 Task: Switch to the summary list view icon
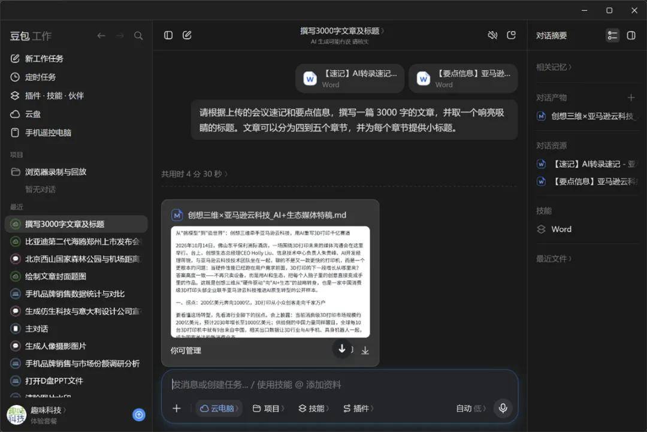tap(612, 35)
